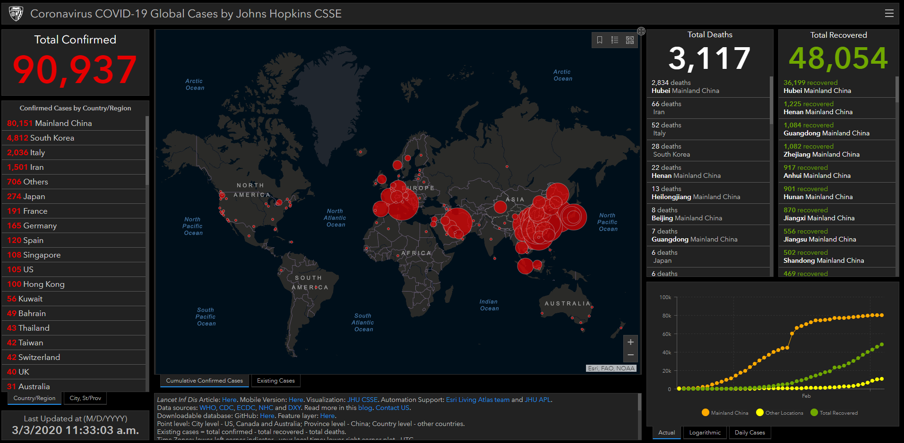This screenshot has width=904, height=443.
Task: Toggle Mainland China legend marker
Action: click(706, 412)
